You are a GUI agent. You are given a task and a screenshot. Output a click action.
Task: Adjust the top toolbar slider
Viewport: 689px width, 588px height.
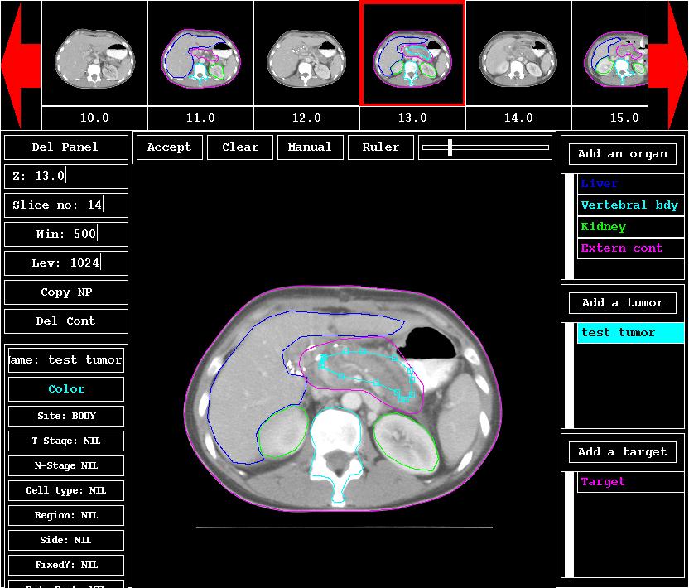[450, 147]
